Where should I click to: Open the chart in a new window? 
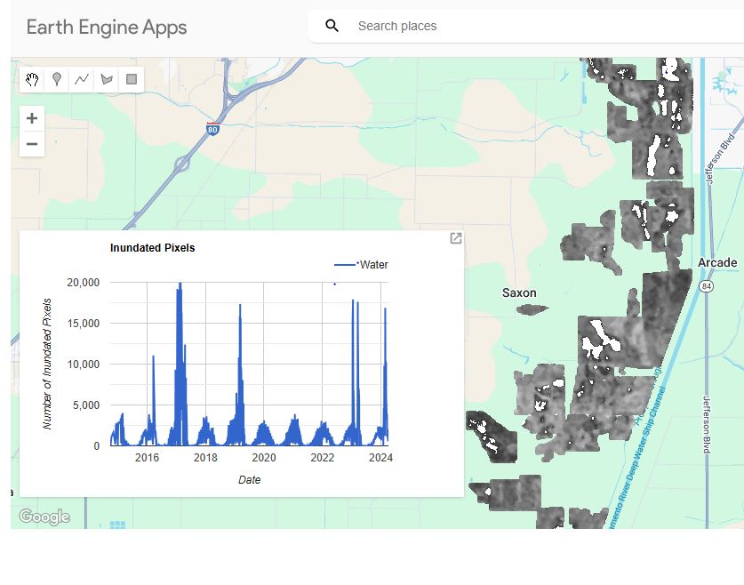tap(455, 238)
